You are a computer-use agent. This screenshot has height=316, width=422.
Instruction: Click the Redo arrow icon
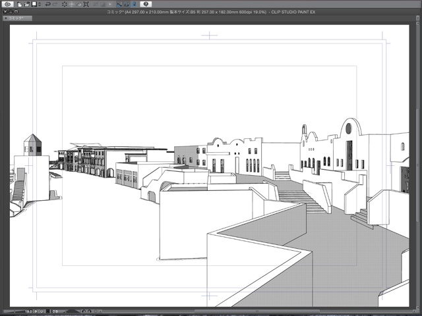[x=55, y=5]
